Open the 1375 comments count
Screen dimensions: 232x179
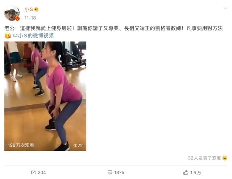coord(119,172)
